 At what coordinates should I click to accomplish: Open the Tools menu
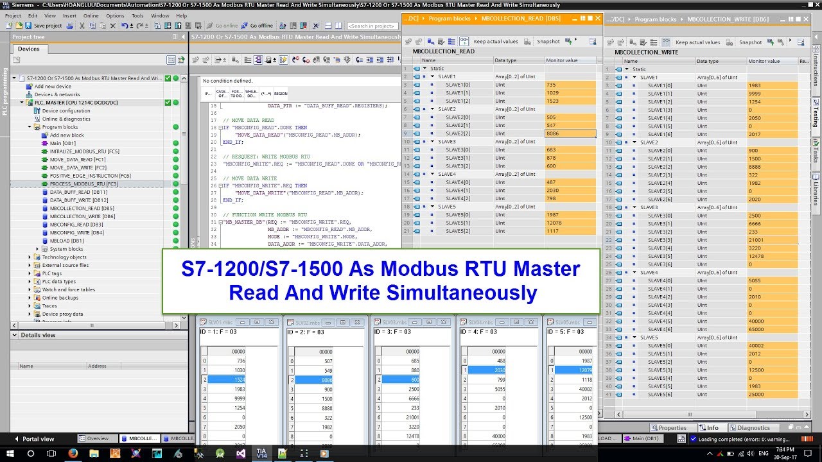coord(138,15)
